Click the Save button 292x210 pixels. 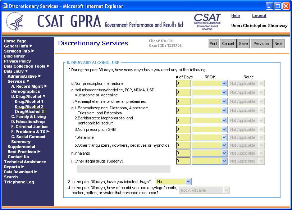[243, 44]
